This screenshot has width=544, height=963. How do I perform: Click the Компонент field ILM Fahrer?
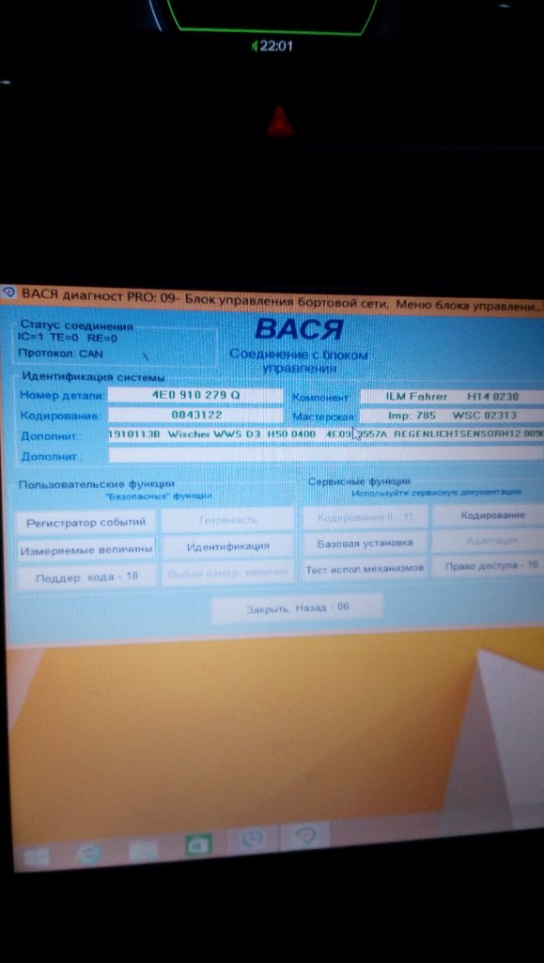point(452,396)
